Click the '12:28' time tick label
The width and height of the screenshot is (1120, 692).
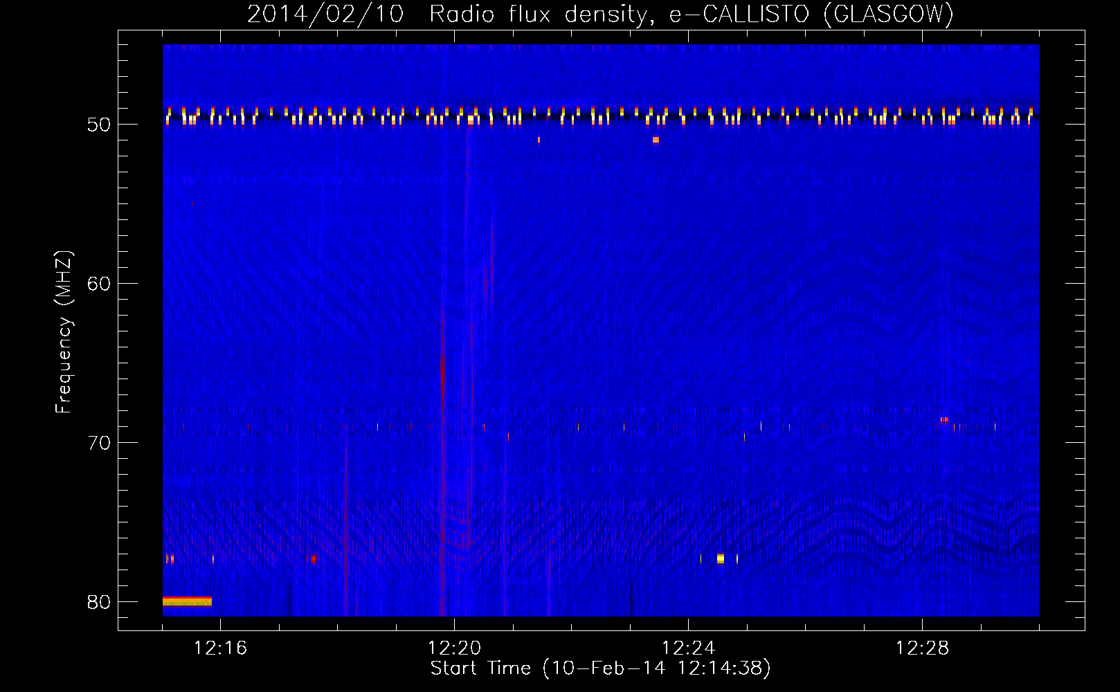click(922, 648)
